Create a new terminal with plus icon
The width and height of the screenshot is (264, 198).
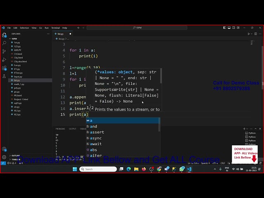(244, 129)
